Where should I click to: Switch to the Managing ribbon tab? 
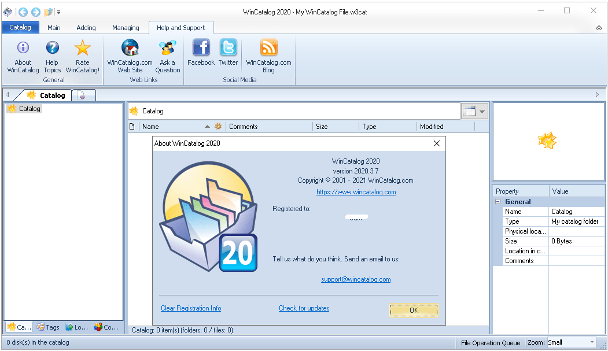[x=126, y=28]
